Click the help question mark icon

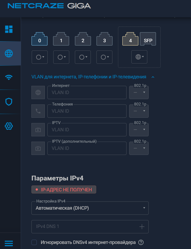[x=141, y=242]
